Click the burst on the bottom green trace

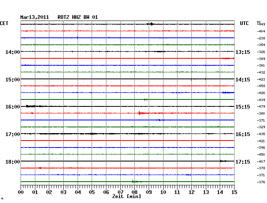click(x=137, y=182)
